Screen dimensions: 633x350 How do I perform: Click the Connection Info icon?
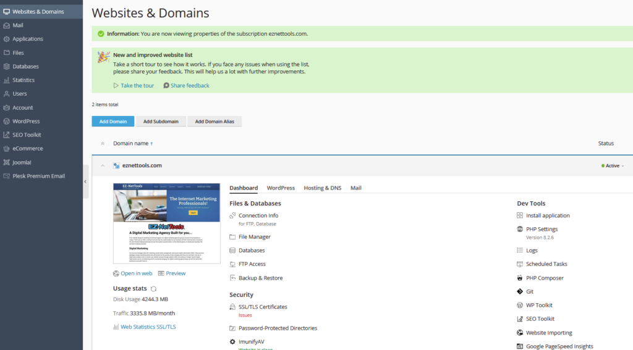232,215
